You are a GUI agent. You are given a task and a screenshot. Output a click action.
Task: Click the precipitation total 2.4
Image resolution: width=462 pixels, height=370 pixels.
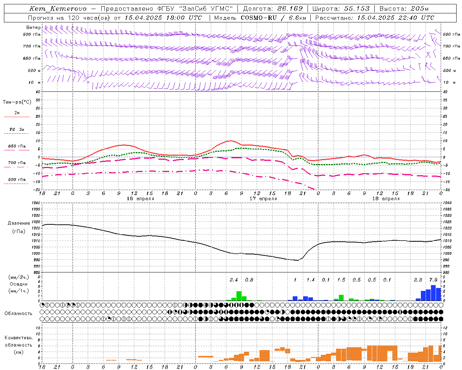pyautogui.click(x=234, y=280)
